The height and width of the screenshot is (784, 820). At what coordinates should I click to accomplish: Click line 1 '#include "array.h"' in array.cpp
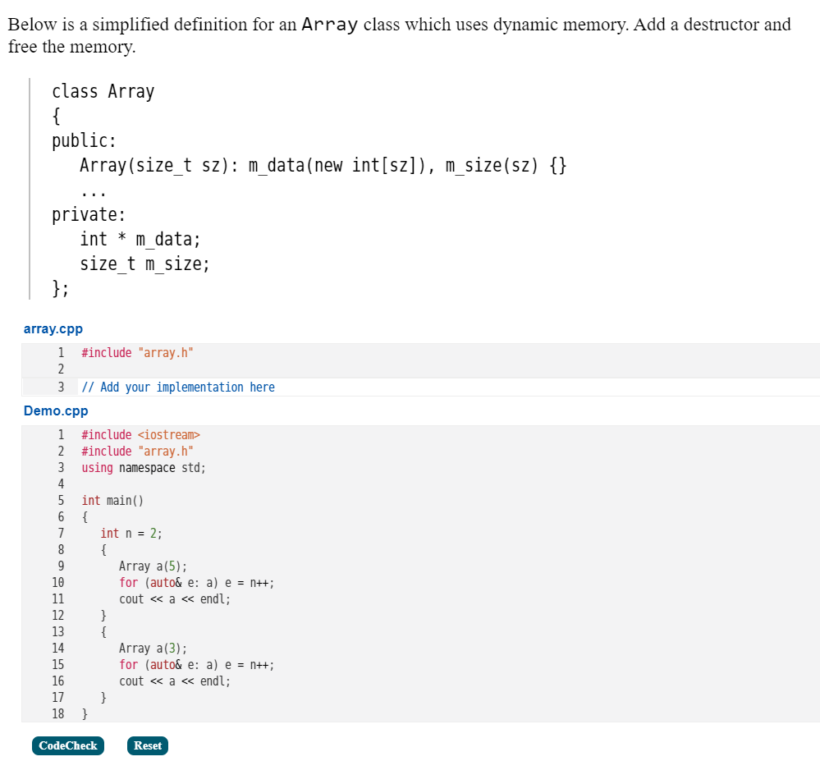click(138, 353)
